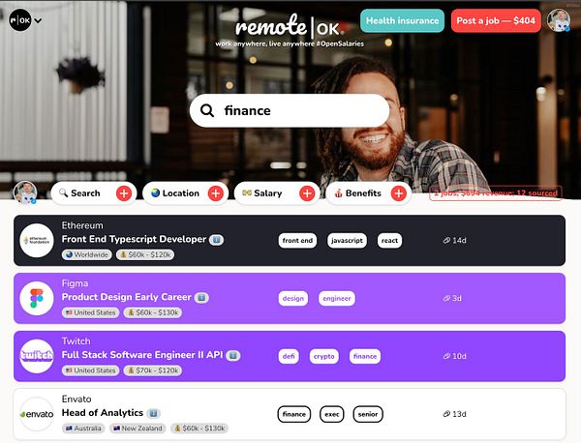Click the Figma company logo
Viewport: 581px width, 443px height.
(x=37, y=298)
